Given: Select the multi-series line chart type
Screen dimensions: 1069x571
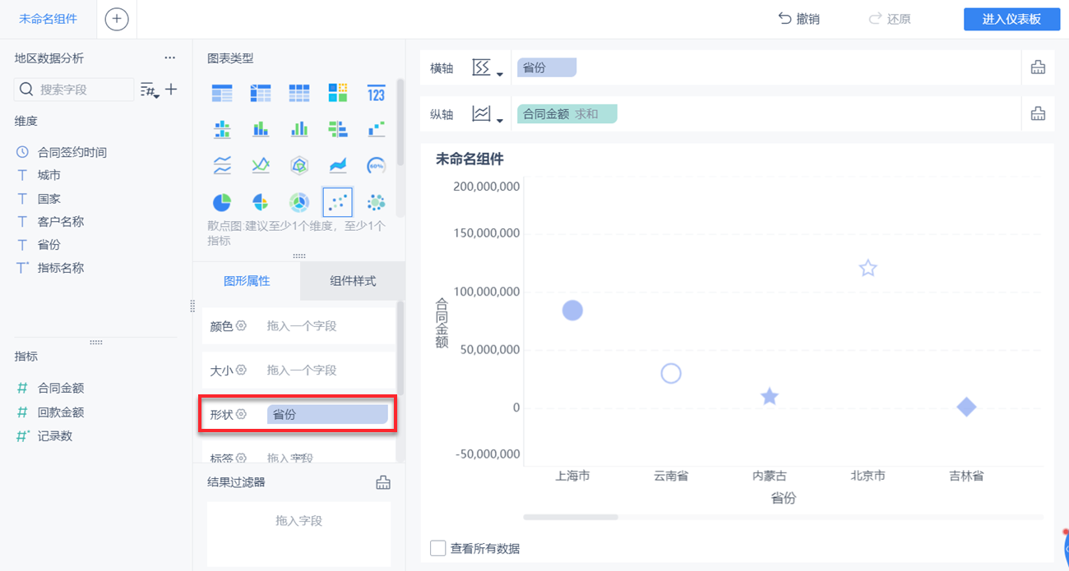Looking at the screenshot, I should pyautogui.click(x=261, y=165).
